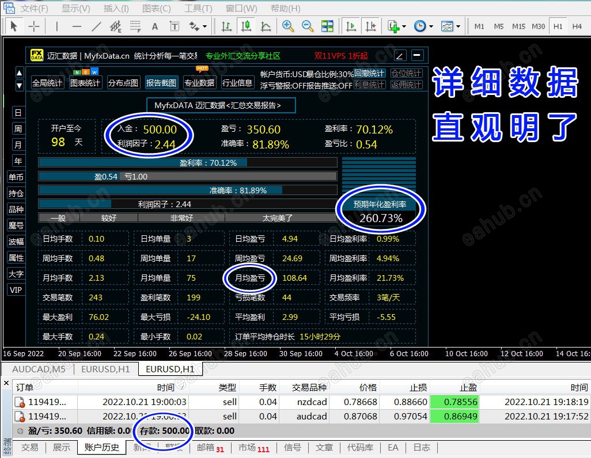Open the 信号 terminal tab

coord(293,448)
